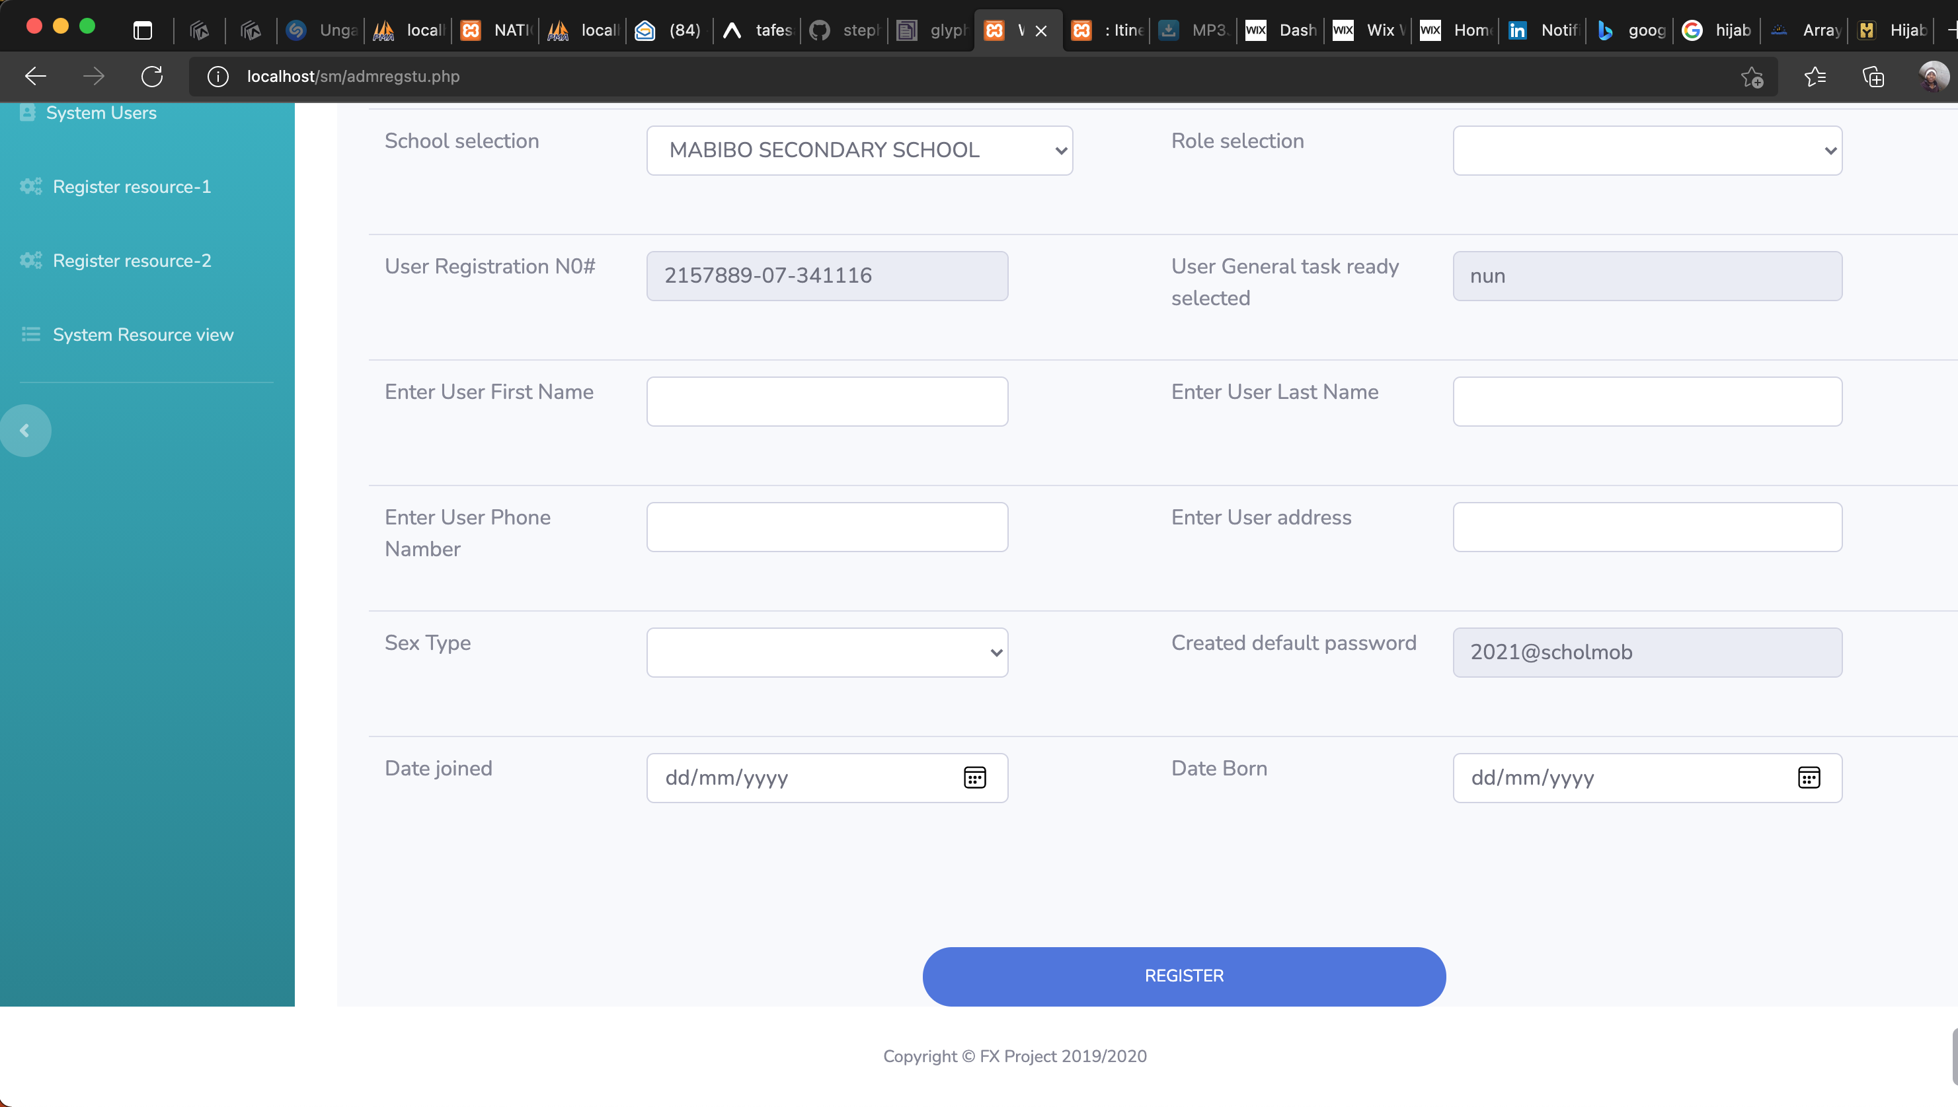Click the add-to-favorites star icon
Viewport: 1958px width, 1107px height.
pos(1752,76)
